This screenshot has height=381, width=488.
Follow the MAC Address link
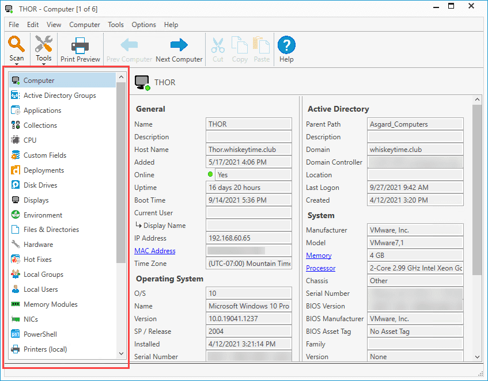[x=154, y=251]
